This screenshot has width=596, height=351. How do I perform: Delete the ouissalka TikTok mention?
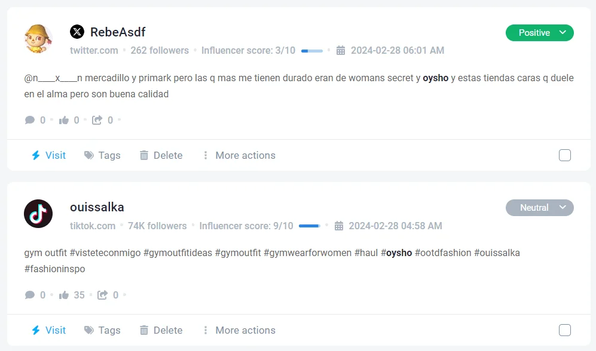(161, 330)
